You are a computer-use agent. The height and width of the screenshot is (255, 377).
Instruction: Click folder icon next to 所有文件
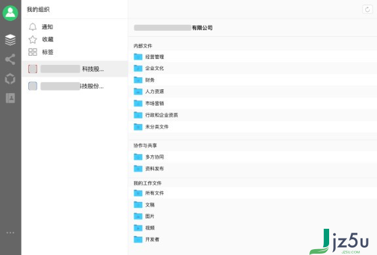[x=138, y=193]
